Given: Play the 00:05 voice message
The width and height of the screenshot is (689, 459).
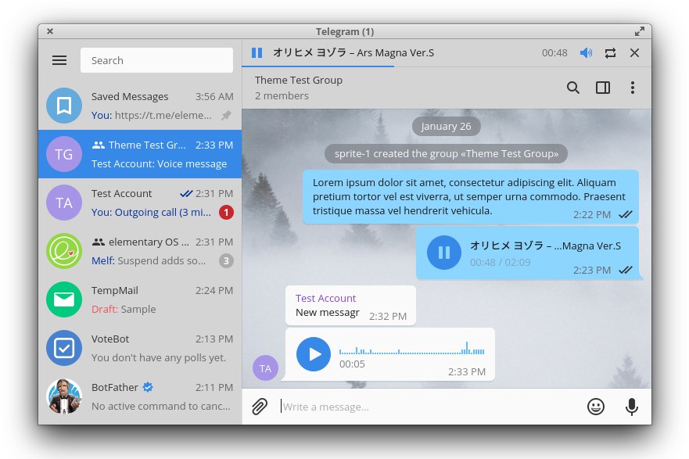Looking at the screenshot, I should click(x=314, y=354).
